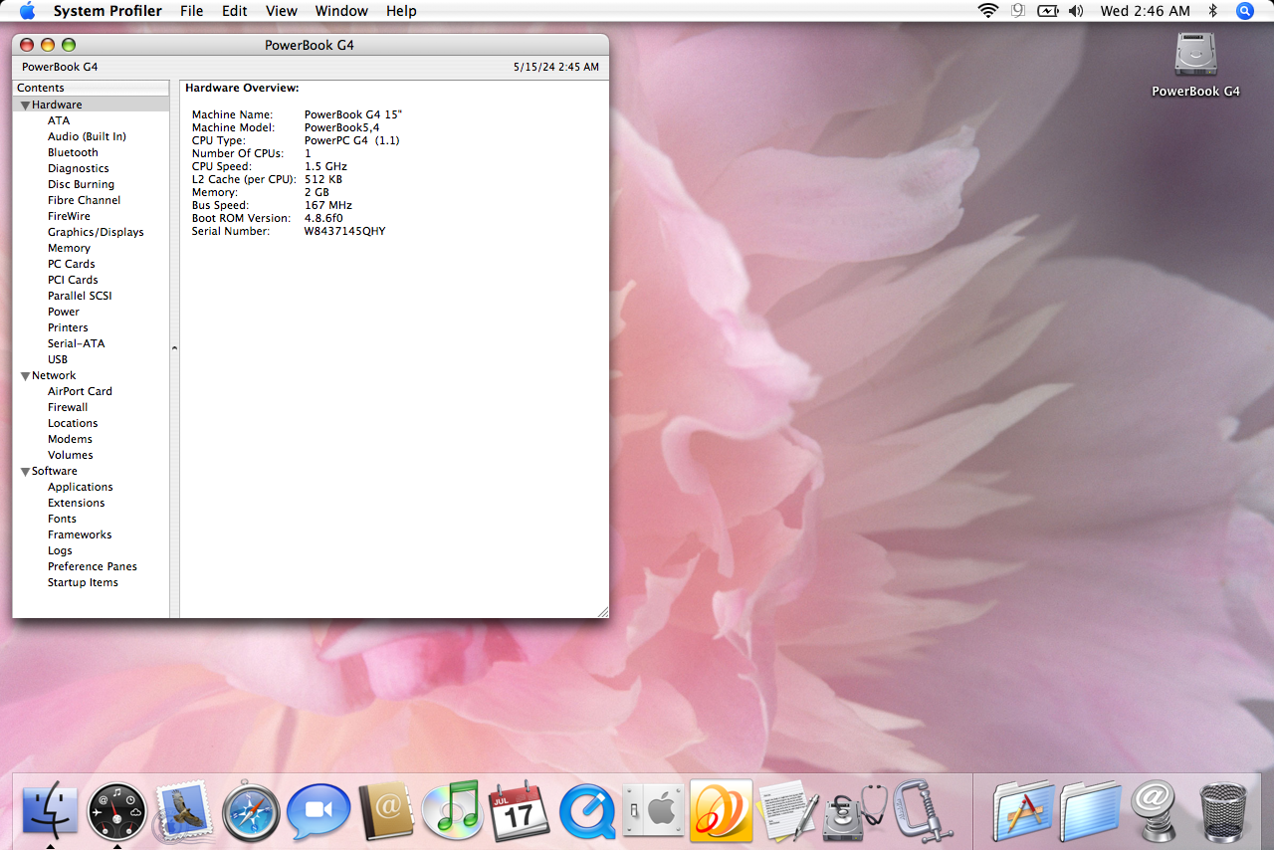Click the serial number W8437145QHY
The image size is (1274, 850).
[x=344, y=231]
